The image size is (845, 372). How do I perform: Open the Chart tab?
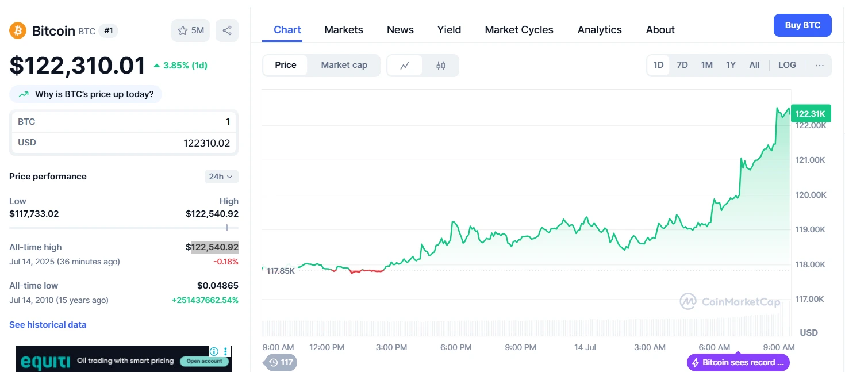pos(287,30)
